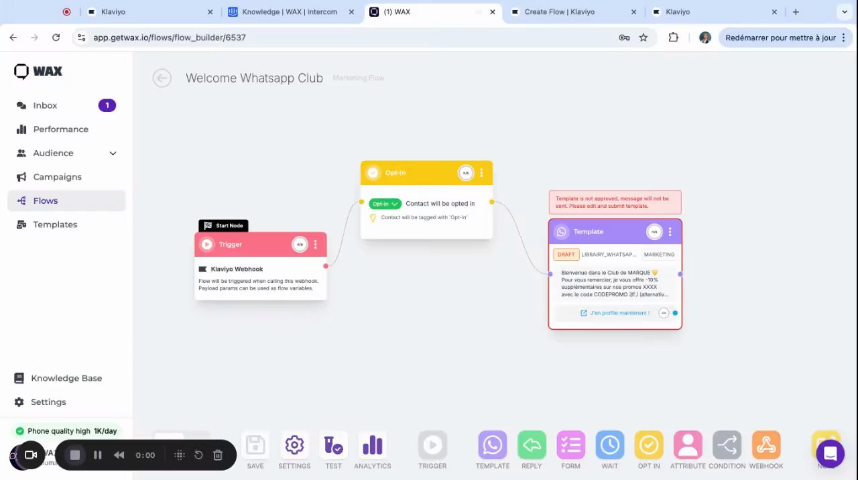Viewport: 858px width, 480px height.
Task: Open the browser profile avatar
Action: (704, 38)
